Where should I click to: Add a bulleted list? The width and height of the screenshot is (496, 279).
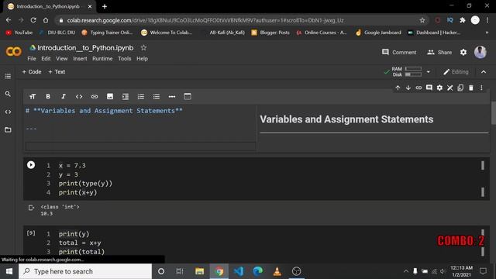(157, 96)
